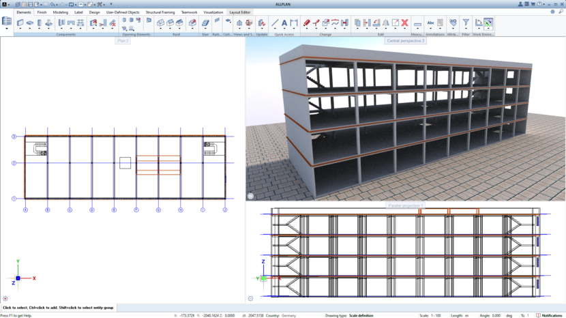Click the Plan 3 viewport title
This screenshot has width=566, height=318.
[x=123, y=41]
